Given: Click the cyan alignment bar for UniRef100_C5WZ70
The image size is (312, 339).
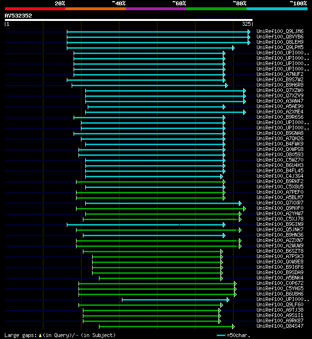Looking at the screenshot, I should [x=156, y=160].
